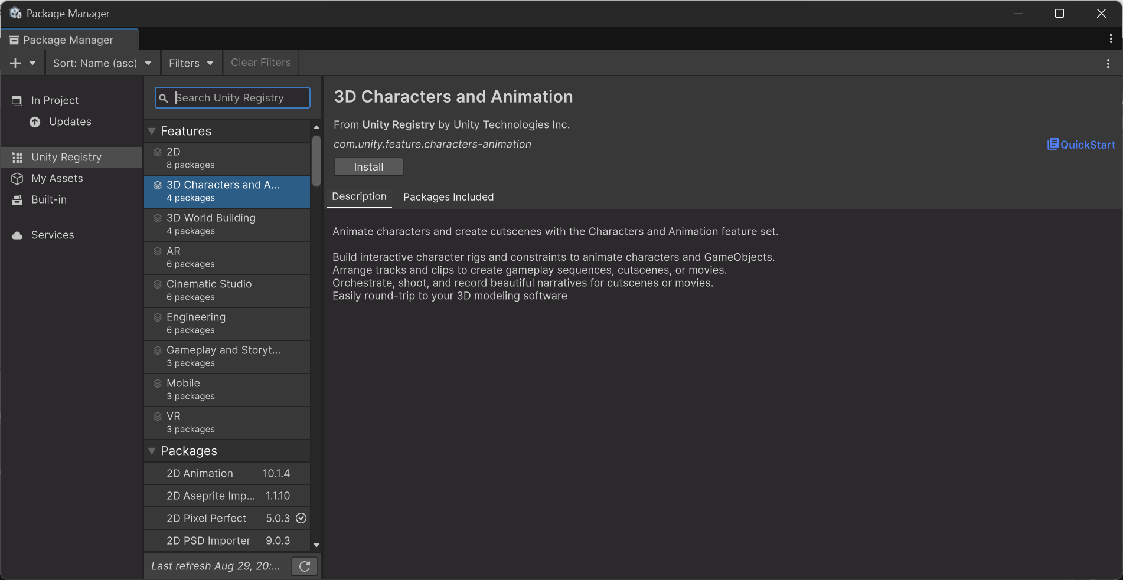Click the Clear Filters button
The image size is (1123, 580).
click(261, 63)
